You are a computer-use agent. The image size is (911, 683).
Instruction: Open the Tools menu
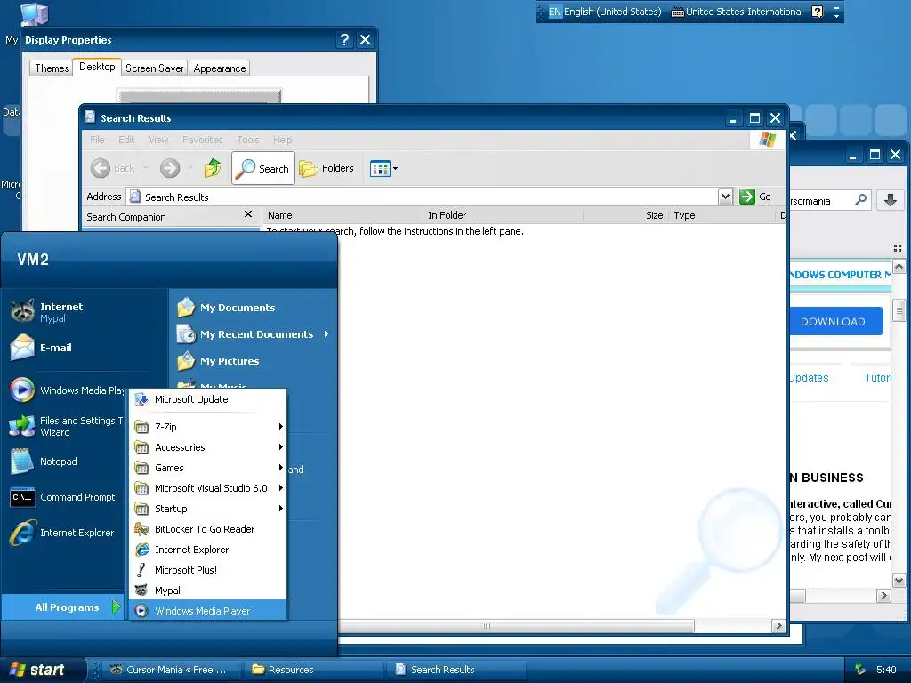click(x=248, y=140)
